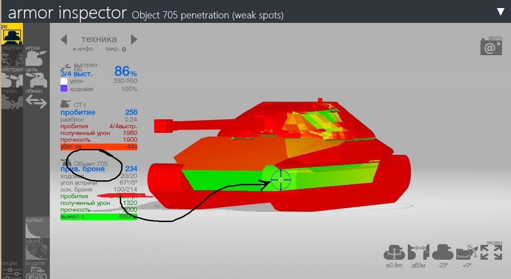511x279 pixels.
Task: Click прочность 1900 row
Action: click(x=99, y=140)
